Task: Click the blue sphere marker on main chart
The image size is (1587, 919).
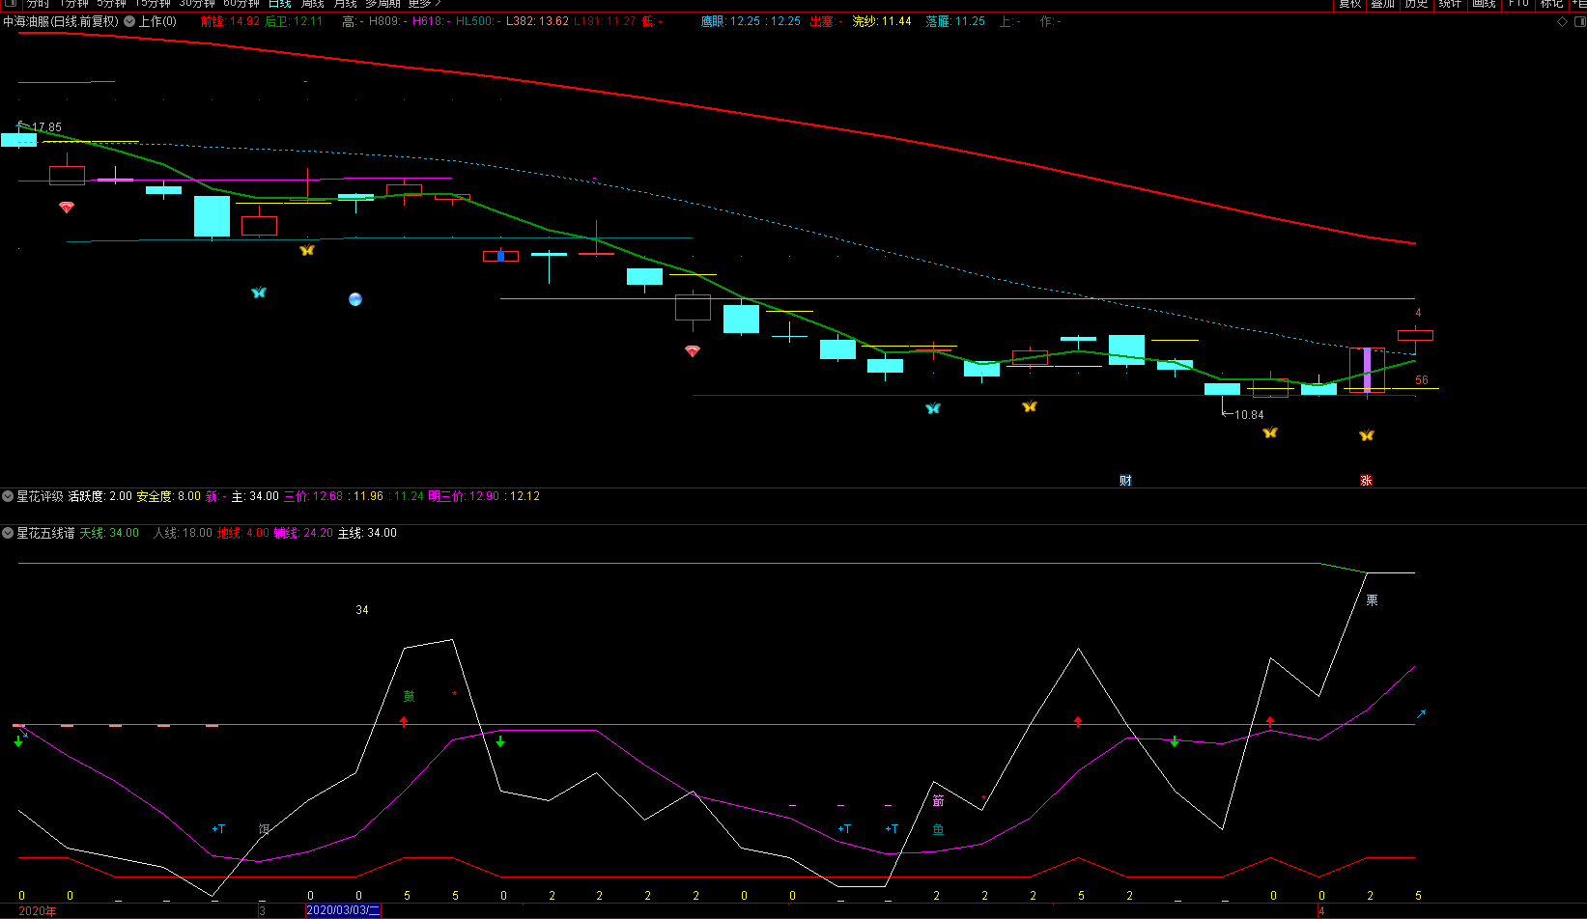Action: (x=355, y=299)
